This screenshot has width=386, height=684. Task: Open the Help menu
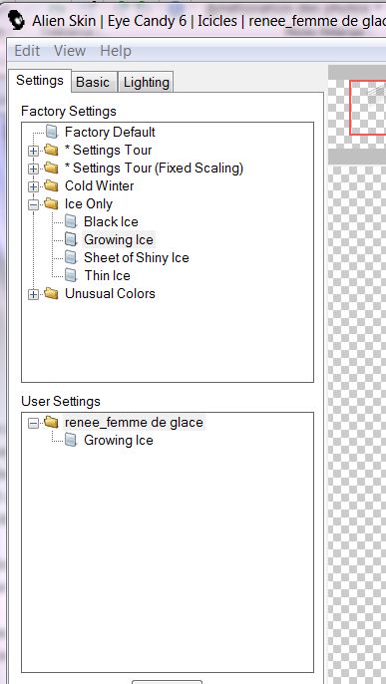pyautogui.click(x=116, y=51)
